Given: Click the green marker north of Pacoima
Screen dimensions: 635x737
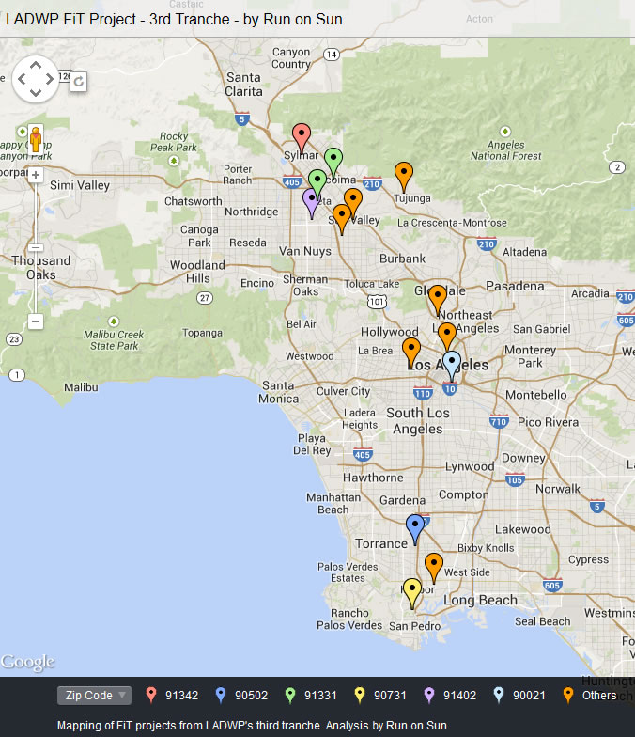Looking at the screenshot, I should pos(333,161).
